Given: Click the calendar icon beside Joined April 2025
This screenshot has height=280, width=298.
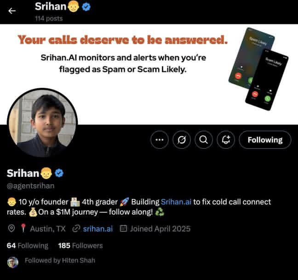Looking at the screenshot, I should point(123,228).
